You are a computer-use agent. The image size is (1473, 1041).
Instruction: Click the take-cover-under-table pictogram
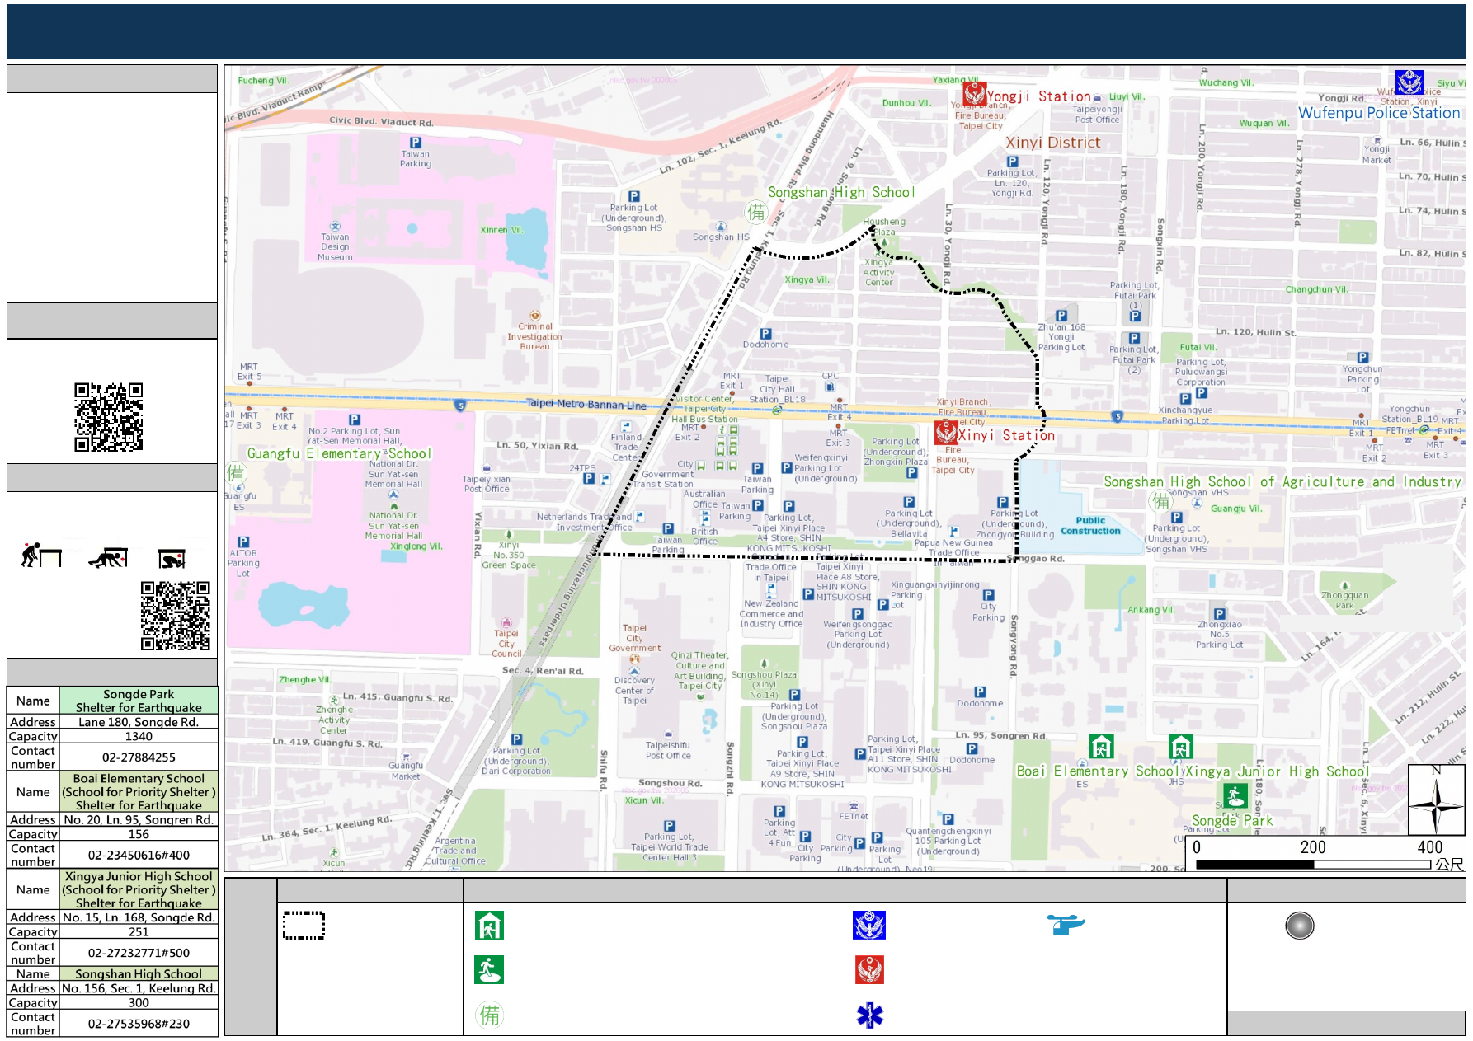pyautogui.click(x=109, y=558)
